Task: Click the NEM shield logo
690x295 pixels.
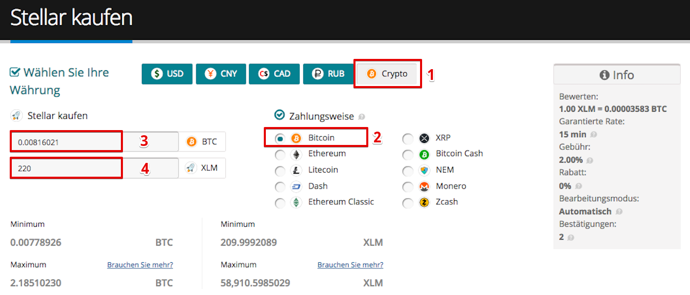Action: 424,171
